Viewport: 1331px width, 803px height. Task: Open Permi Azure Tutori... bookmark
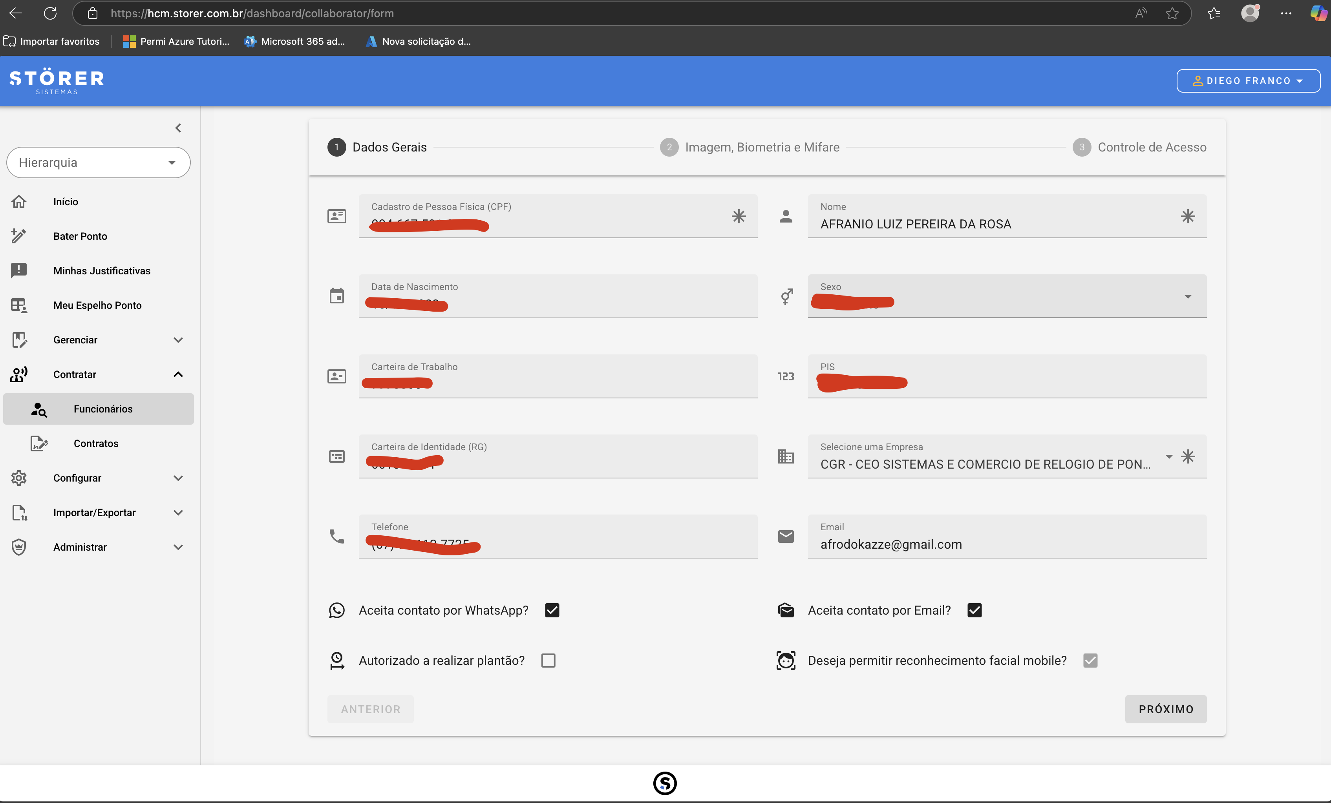[x=177, y=42]
